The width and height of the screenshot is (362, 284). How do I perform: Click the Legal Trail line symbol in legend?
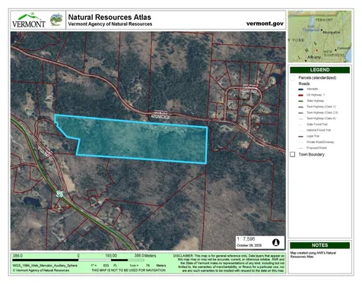tap(300, 136)
